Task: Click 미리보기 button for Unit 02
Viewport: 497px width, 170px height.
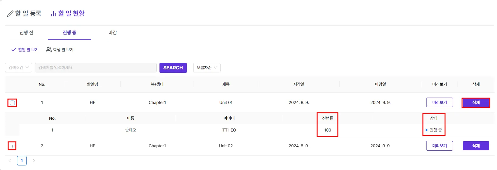Action: point(439,146)
